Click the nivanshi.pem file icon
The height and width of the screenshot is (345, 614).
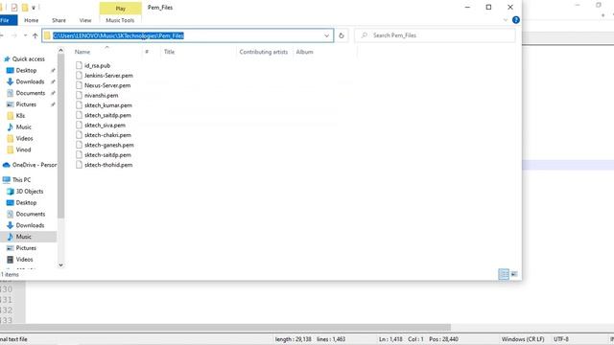[x=79, y=95]
